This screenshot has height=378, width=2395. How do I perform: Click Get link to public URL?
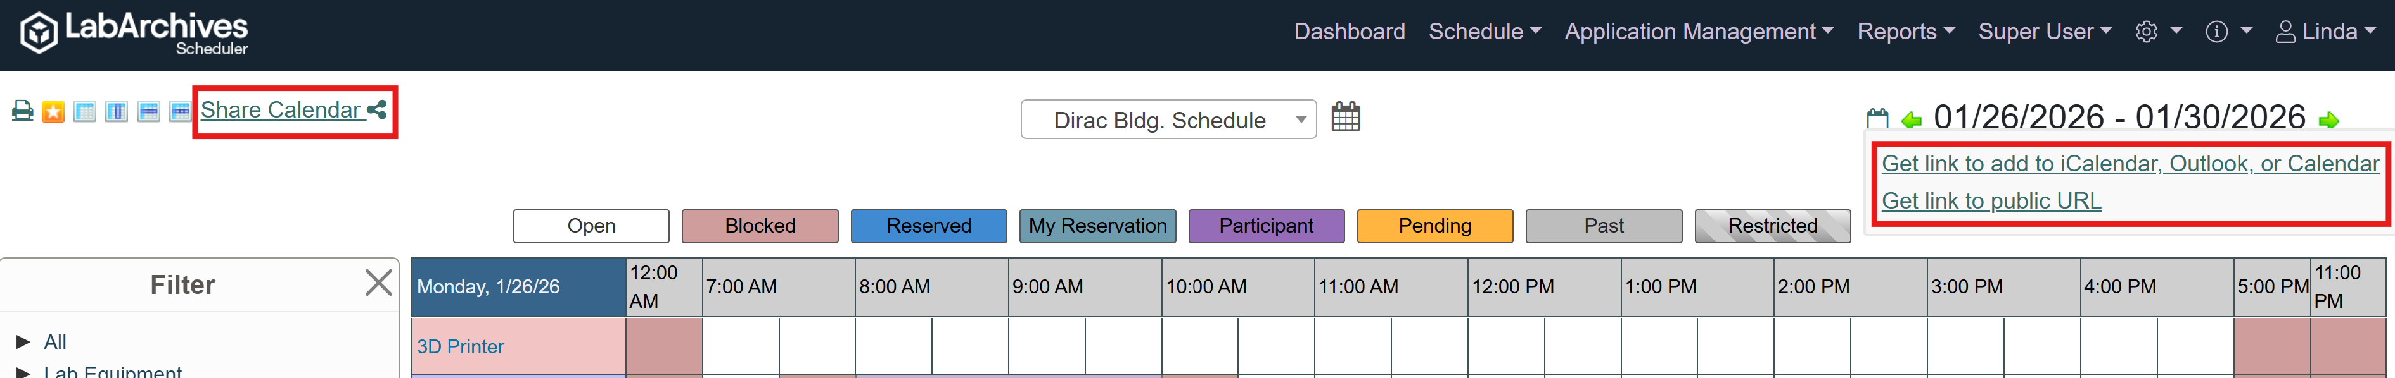click(x=1991, y=201)
